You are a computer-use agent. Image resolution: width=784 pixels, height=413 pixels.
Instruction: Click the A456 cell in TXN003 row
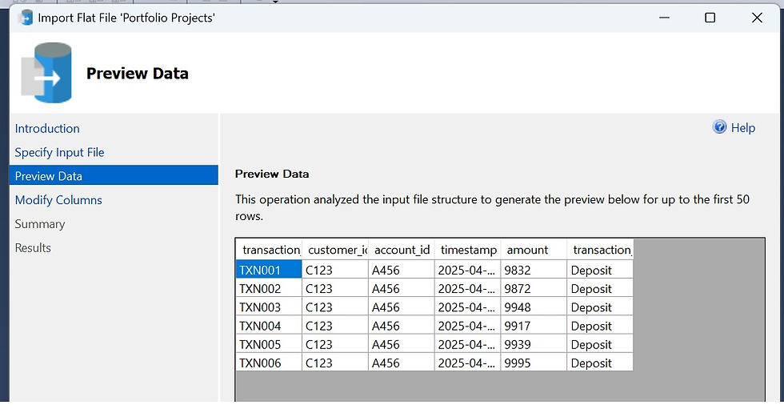[x=402, y=307]
